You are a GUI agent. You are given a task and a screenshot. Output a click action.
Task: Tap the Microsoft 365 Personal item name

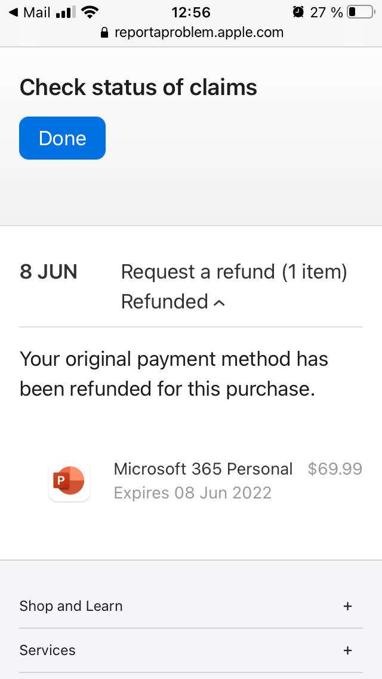tap(203, 469)
